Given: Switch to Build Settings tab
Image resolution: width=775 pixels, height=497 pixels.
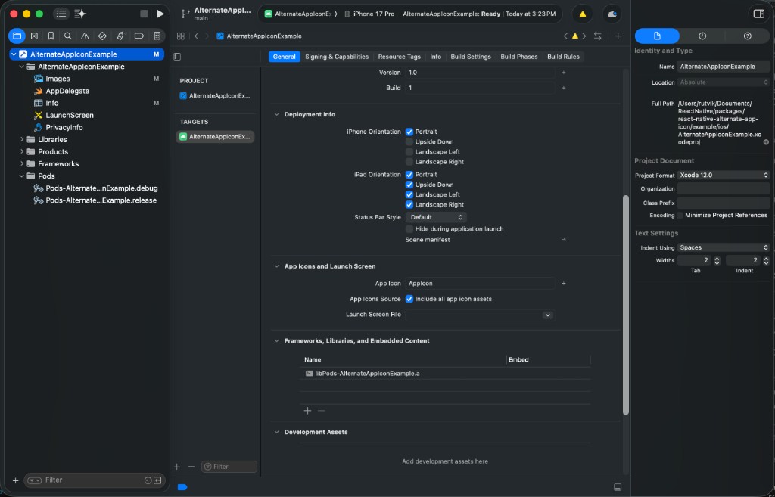Looking at the screenshot, I should pyautogui.click(x=471, y=57).
